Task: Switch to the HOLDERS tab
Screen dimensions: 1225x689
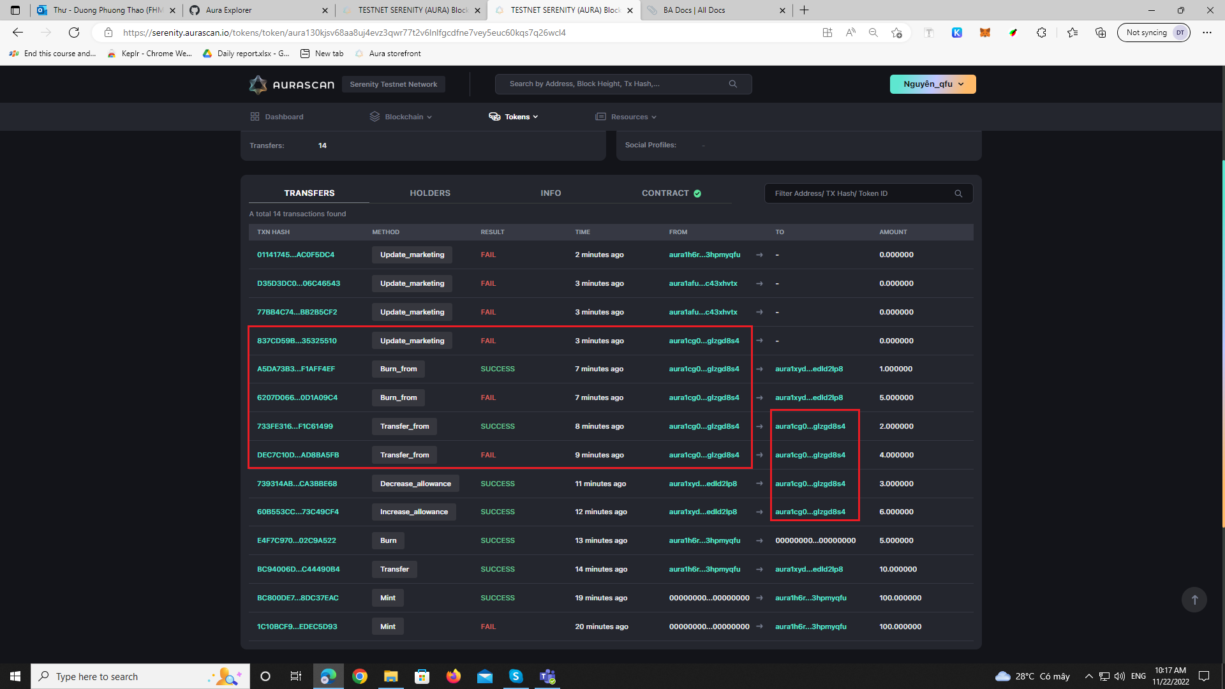Action: pos(430,193)
